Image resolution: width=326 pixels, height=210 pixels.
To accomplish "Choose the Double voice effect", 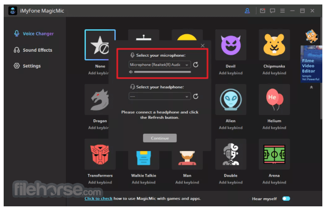I will pos(230,154).
